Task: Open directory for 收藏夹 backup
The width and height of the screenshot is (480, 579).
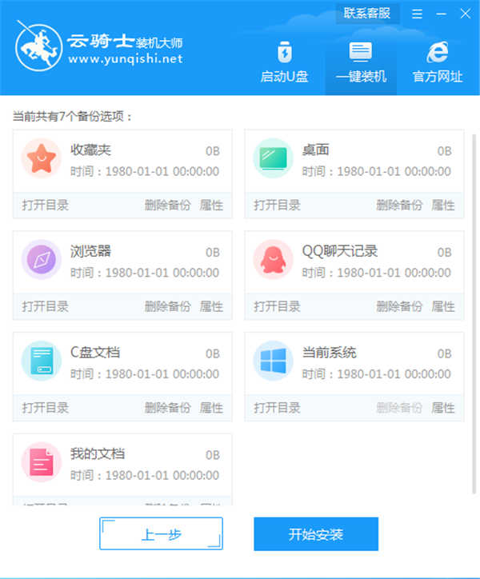Action: 46,205
